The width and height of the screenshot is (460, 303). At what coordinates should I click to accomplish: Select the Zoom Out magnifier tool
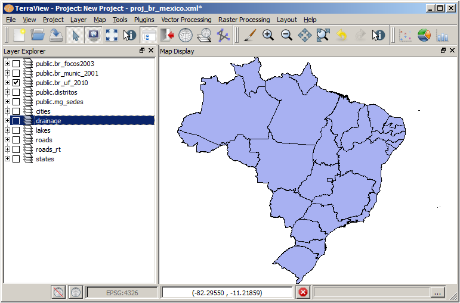click(x=286, y=35)
